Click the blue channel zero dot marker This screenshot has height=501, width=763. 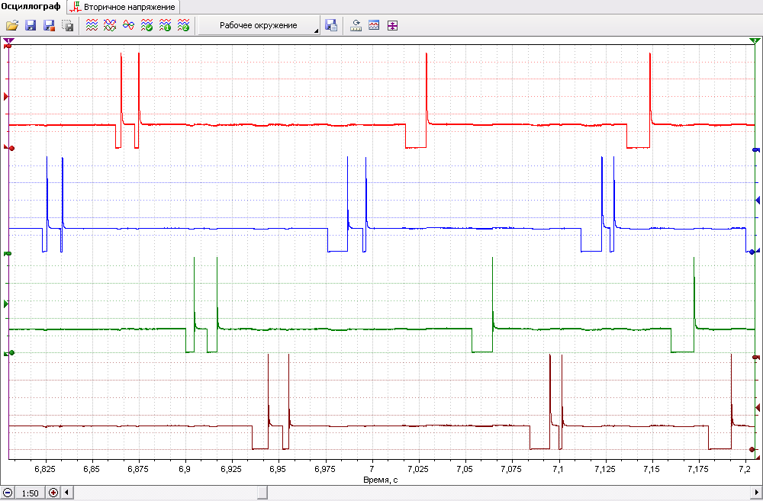pyautogui.click(x=752, y=252)
